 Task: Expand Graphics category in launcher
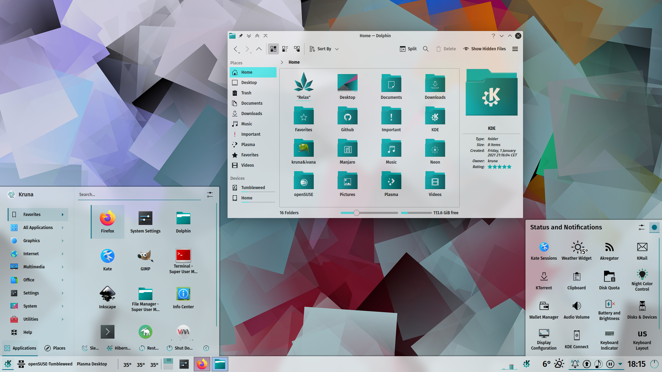coord(62,241)
